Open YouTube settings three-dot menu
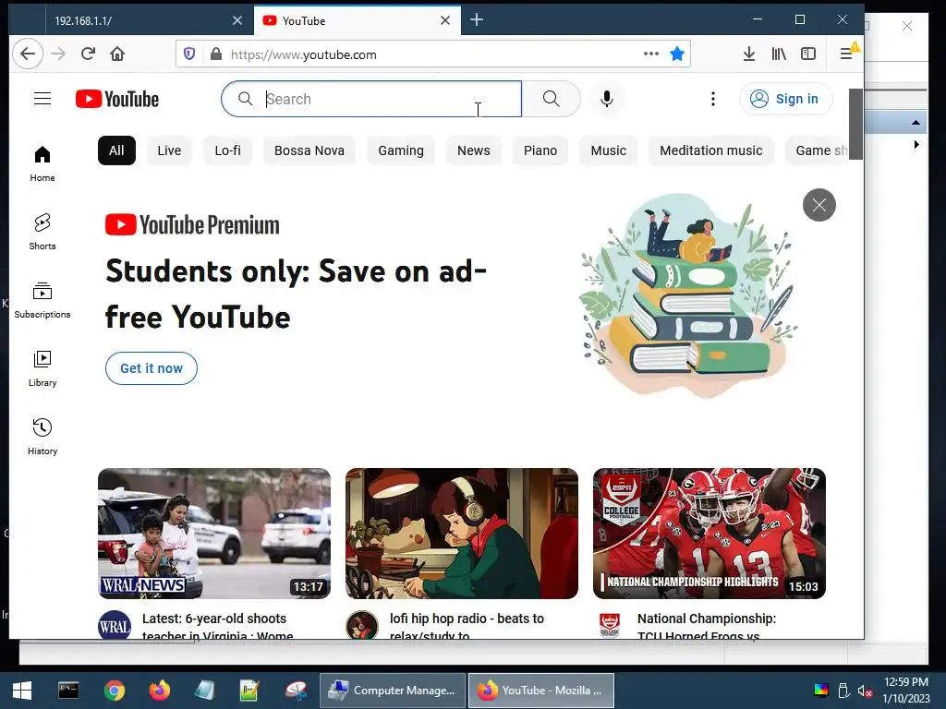Viewport: 946px width, 709px height. pyautogui.click(x=713, y=99)
